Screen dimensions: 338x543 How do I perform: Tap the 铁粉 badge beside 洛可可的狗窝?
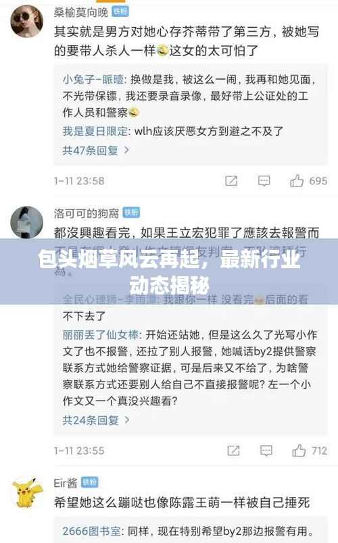[131, 212]
